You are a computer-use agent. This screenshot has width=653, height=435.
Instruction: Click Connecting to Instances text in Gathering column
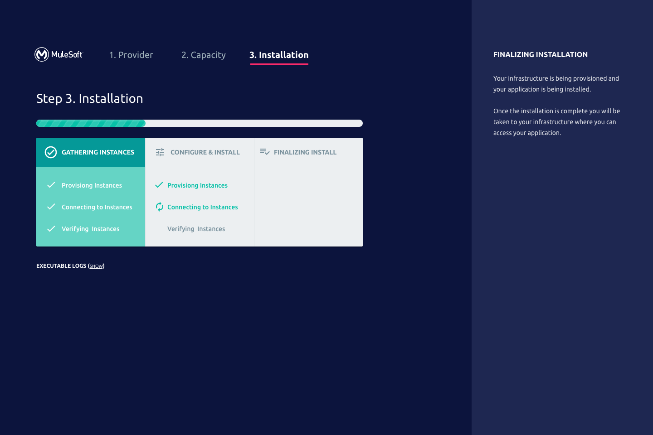tap(97, 207)
